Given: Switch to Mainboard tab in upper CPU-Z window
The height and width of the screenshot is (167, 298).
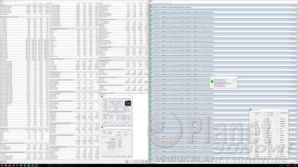Looking at the screenshot, I should pyautogui.click(x=111, y=98).
